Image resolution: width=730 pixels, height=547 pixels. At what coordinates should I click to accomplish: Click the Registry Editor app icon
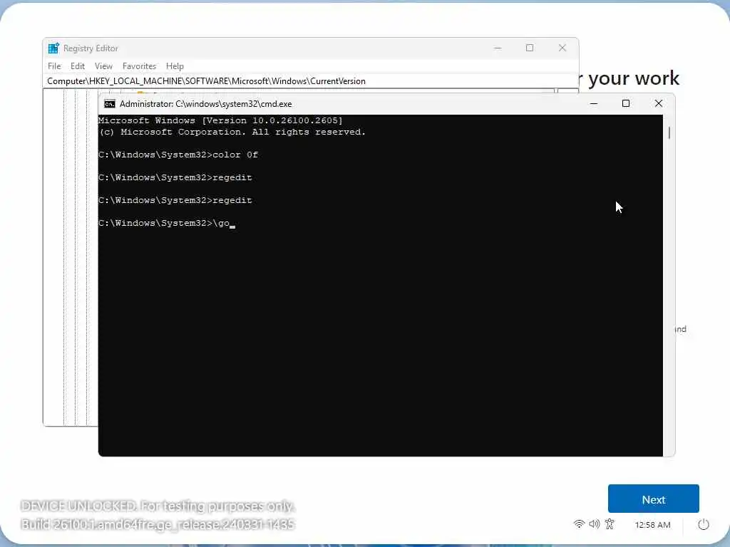click(53, 48)
